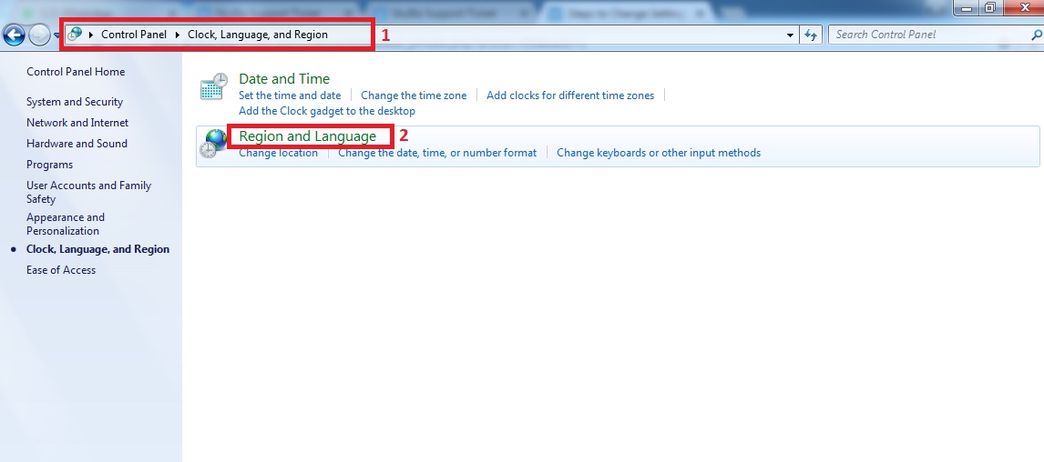Click Change keyboards or other input methods

(x=659, y=153)
